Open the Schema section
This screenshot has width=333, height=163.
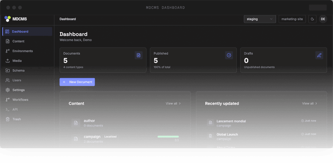[x=27, y=70]
